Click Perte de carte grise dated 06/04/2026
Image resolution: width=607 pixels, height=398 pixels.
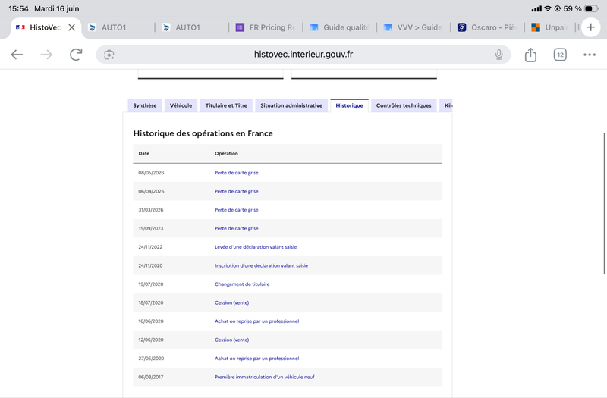coord(237,192)
